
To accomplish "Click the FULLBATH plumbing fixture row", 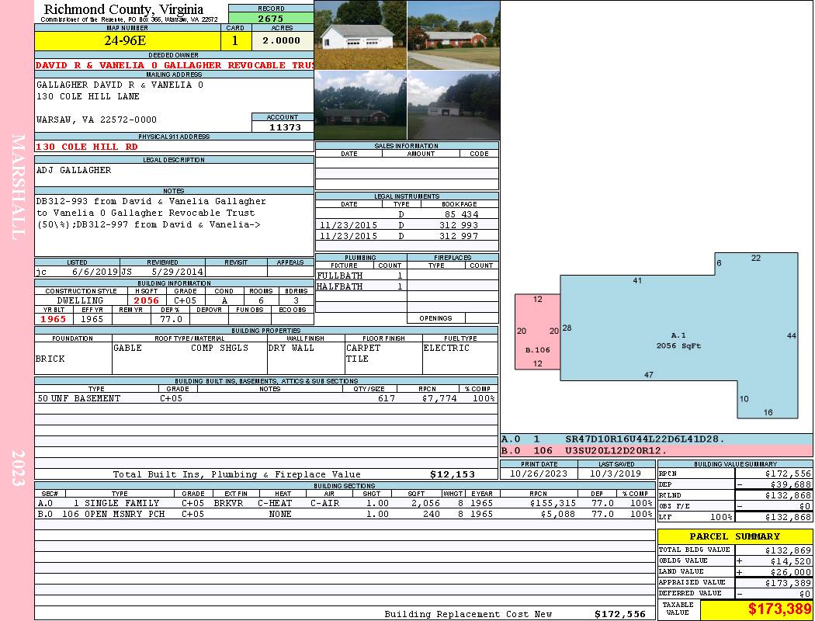I will 360,276.
